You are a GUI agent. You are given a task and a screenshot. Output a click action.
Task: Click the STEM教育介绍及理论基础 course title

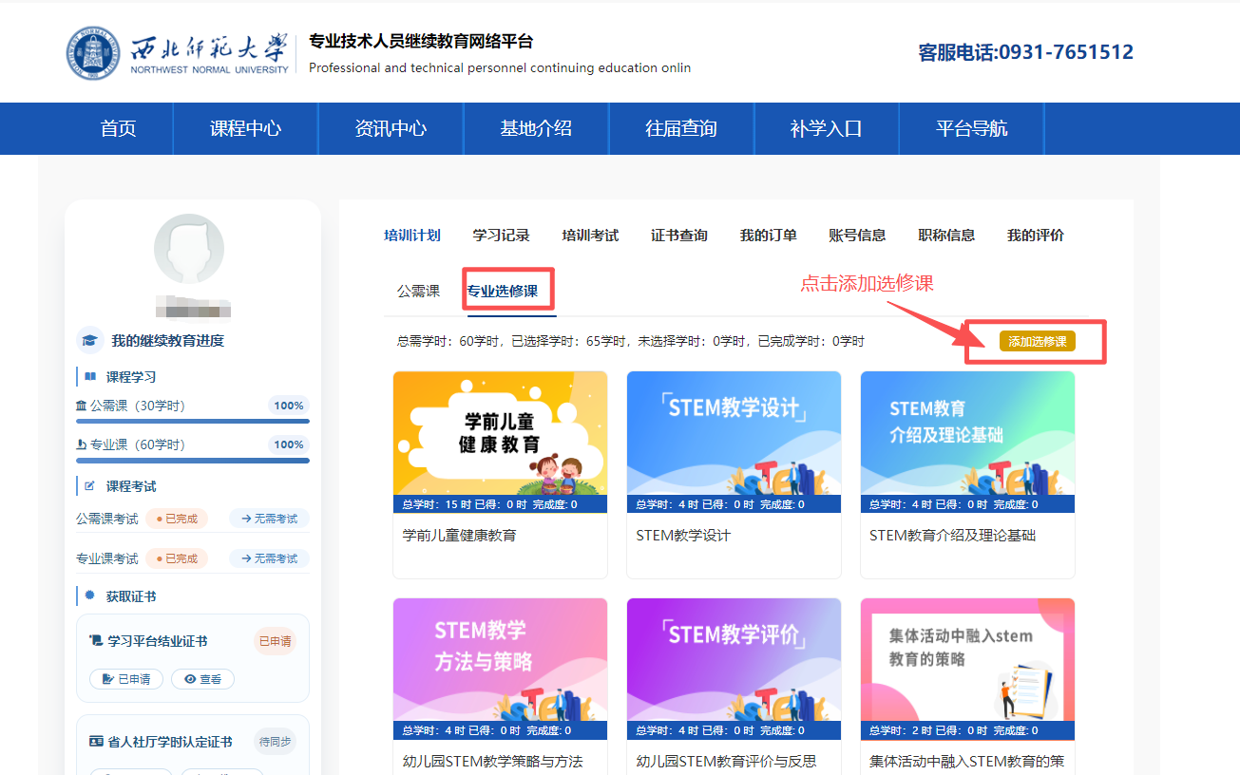pos(952,536)
